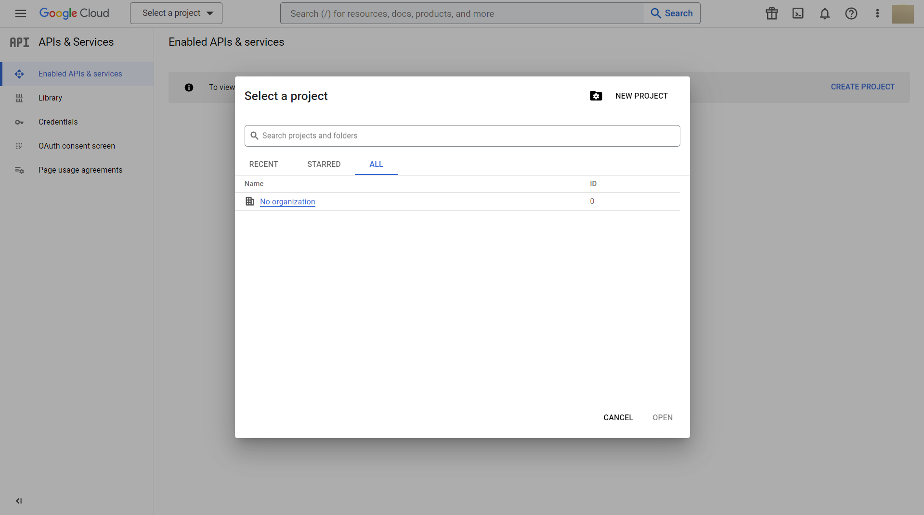The width and height of the screenshot is (924, 515).
Task: Open the three-dot overflow menu
Action: 877,13
